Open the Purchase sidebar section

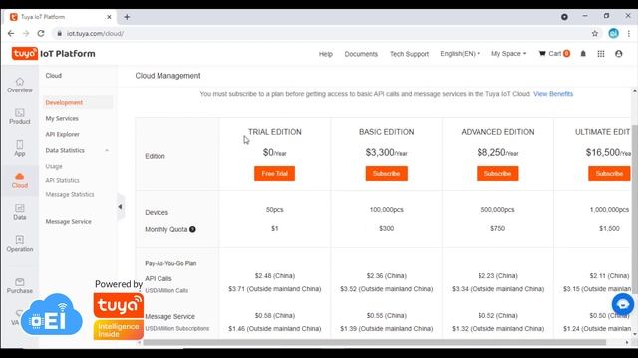coord(20,286)
